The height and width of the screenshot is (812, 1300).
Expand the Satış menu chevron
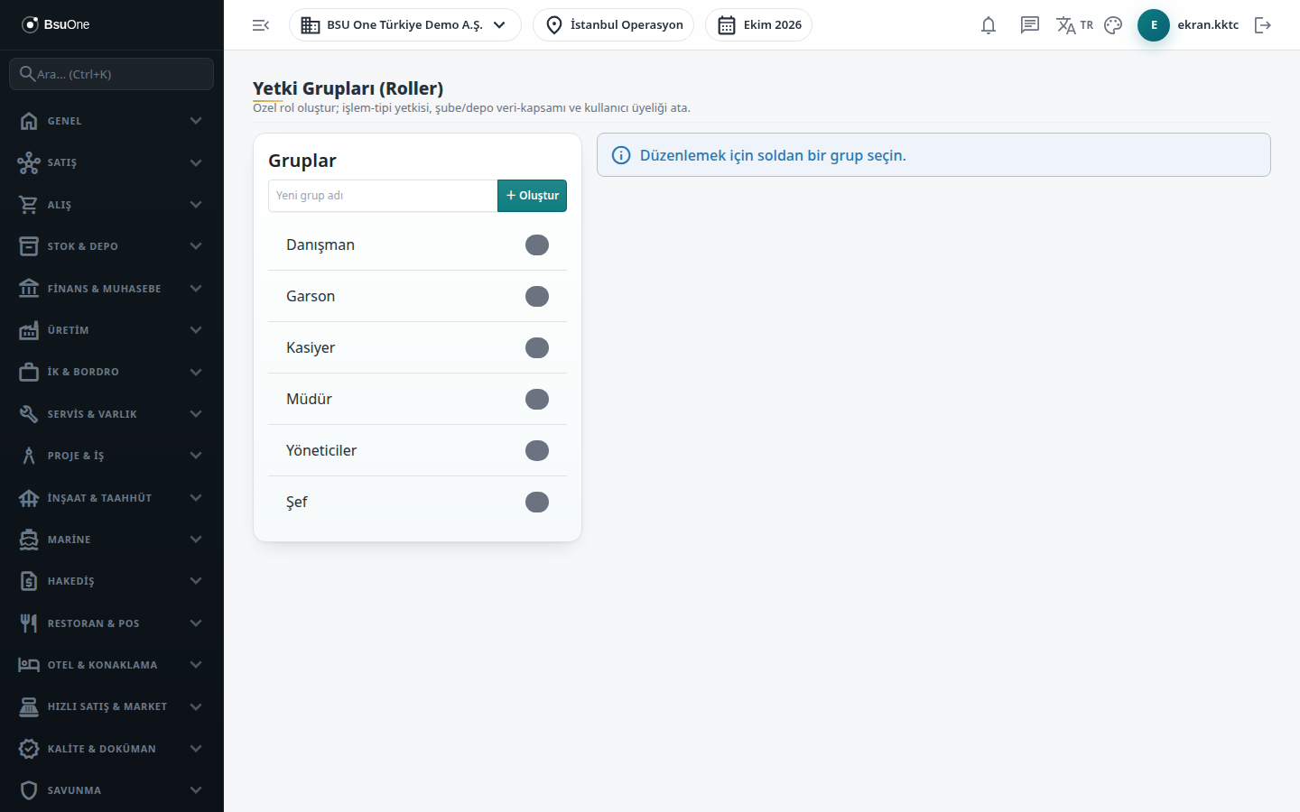(x=196, y=162)
